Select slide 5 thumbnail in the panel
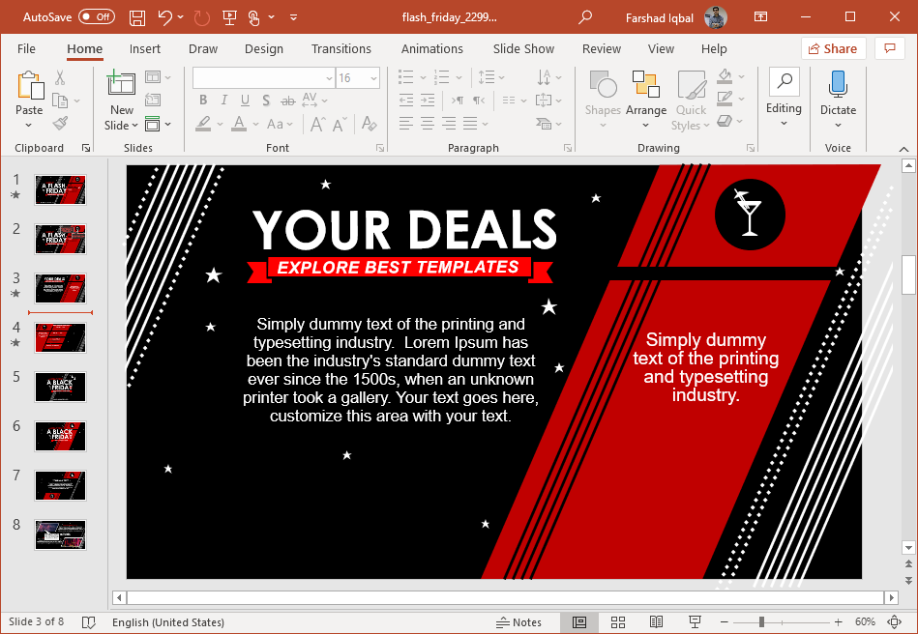918x634 pixels. tap(60, 387)
